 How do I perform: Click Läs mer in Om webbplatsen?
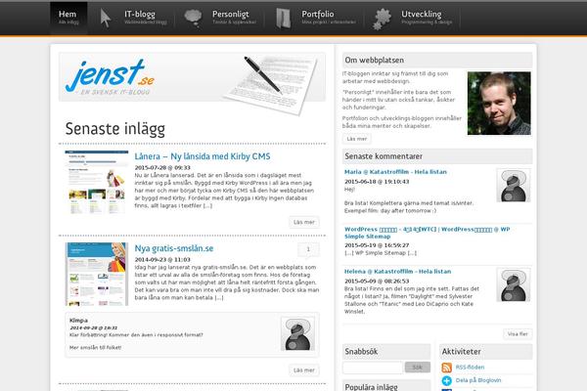pyautogui.click(x=357, y=139)
